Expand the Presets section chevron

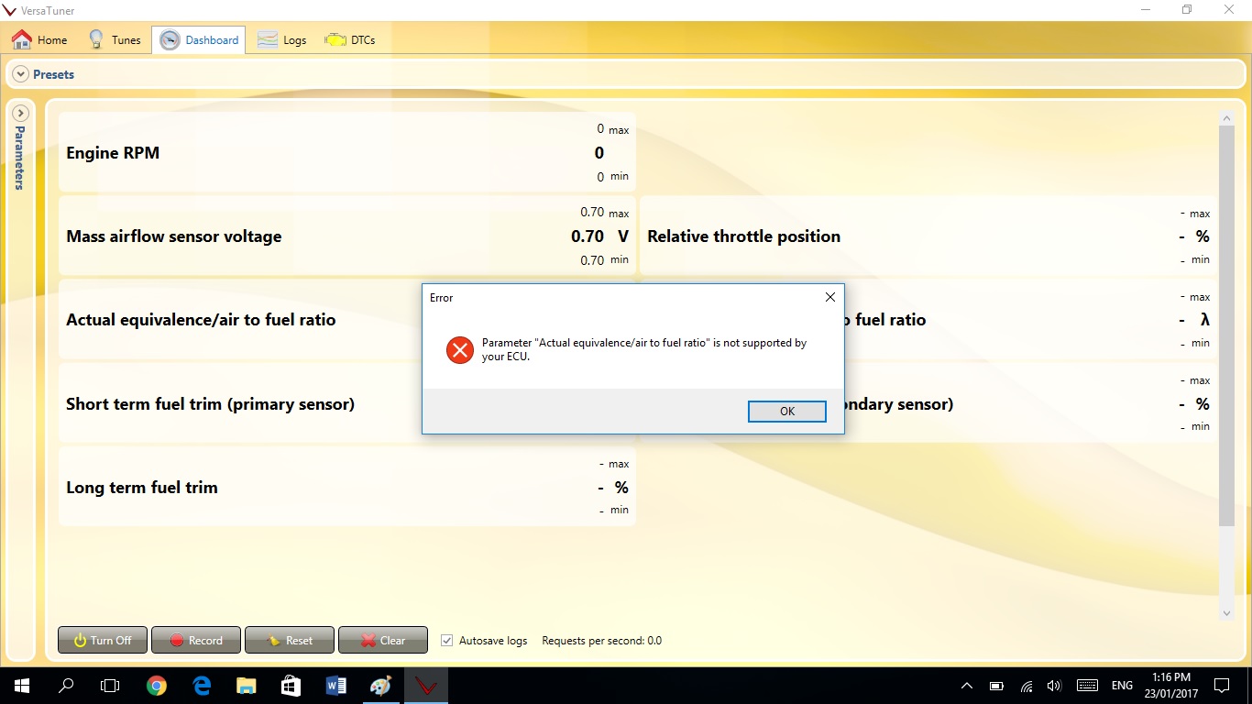[x=21, y=74]
